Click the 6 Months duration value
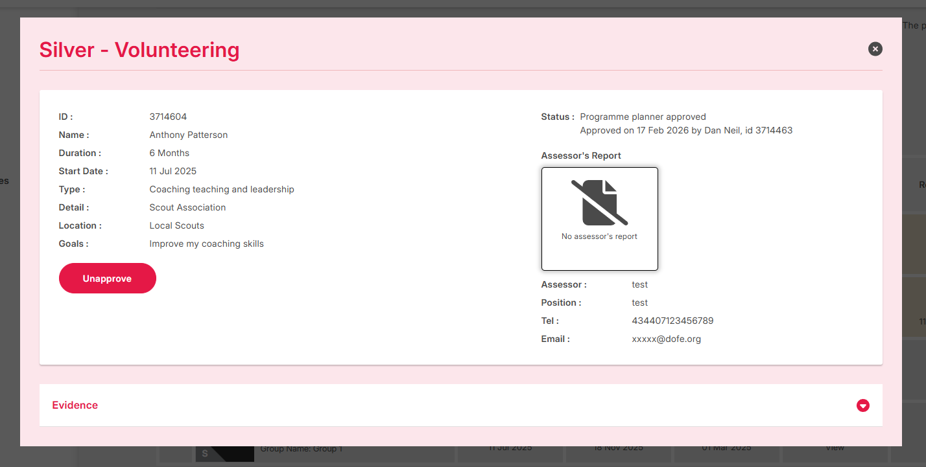926x467 pixels. (x=169, y=153)
